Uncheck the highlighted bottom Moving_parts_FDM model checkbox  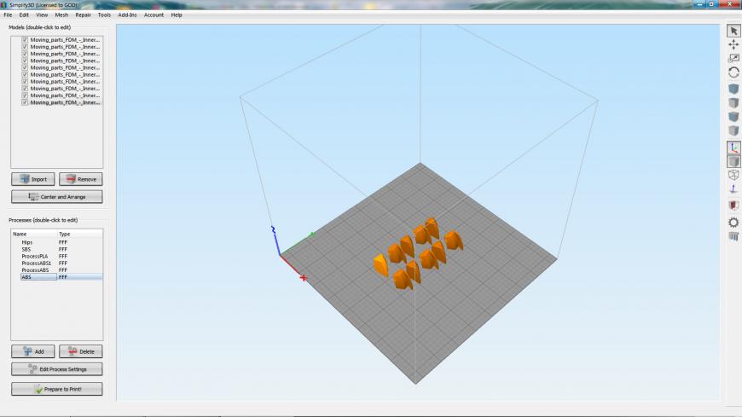pyautogui.click(x=25, y=102)
